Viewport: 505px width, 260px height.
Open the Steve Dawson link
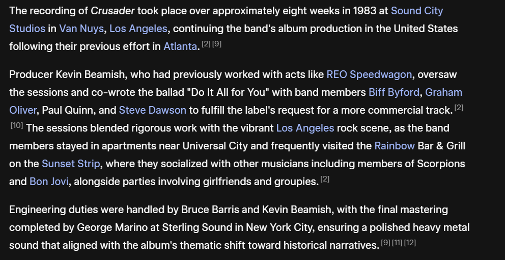point(152,110)
